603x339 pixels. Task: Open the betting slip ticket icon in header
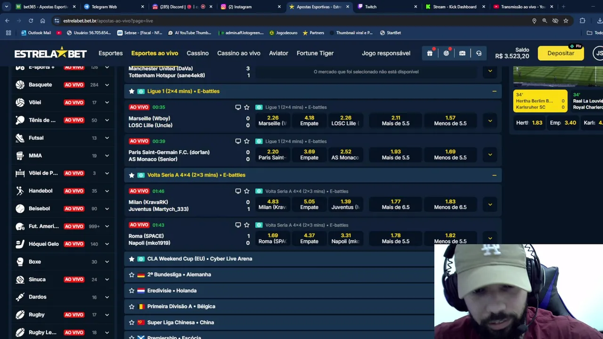tap(462, 53)
